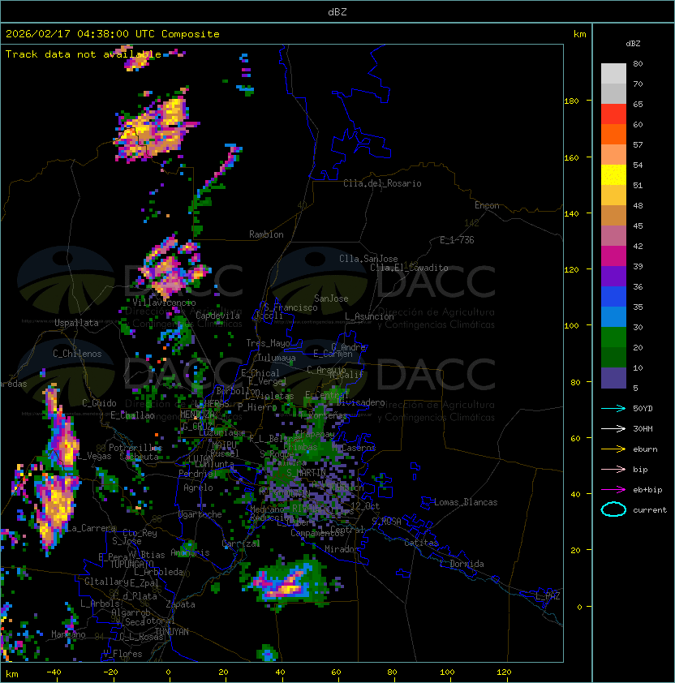Click the 'C_Guido' place label
675x683 pixels.
(x=99, y=403)
